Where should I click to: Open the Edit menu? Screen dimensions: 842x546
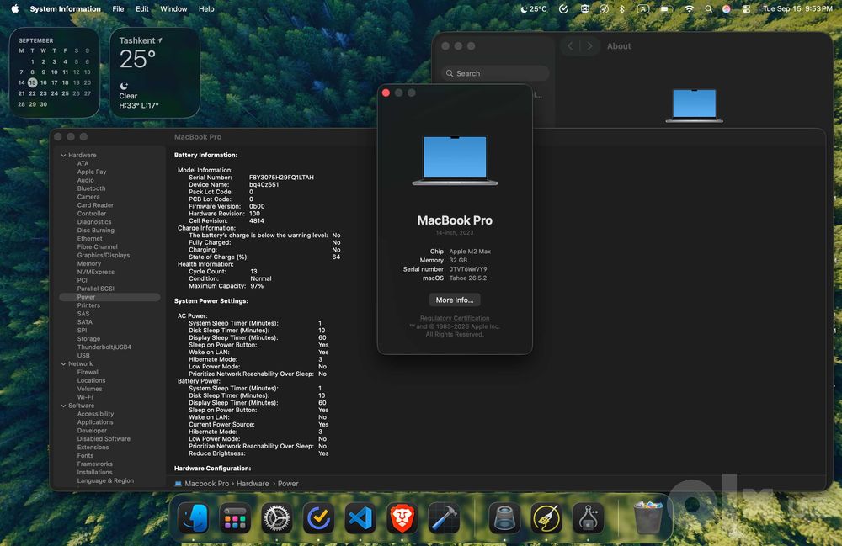point(141,8)
